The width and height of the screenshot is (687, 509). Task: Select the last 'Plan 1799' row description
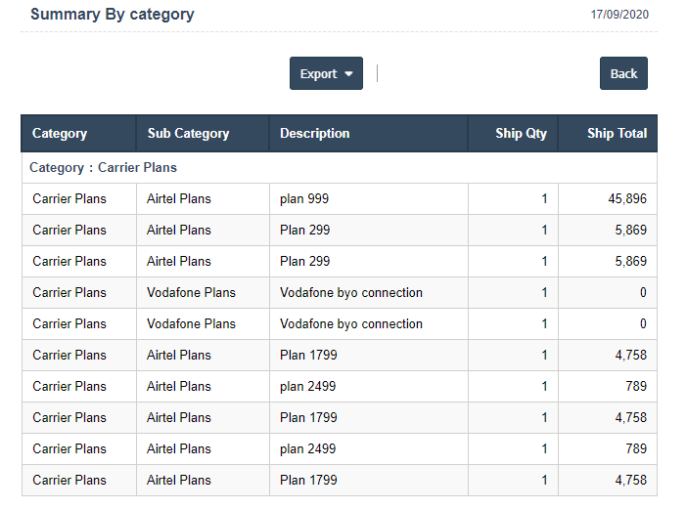tap(308, 481)
